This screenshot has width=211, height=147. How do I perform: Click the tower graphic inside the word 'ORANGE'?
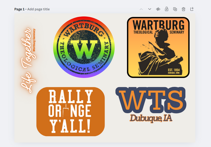[65, 111]
